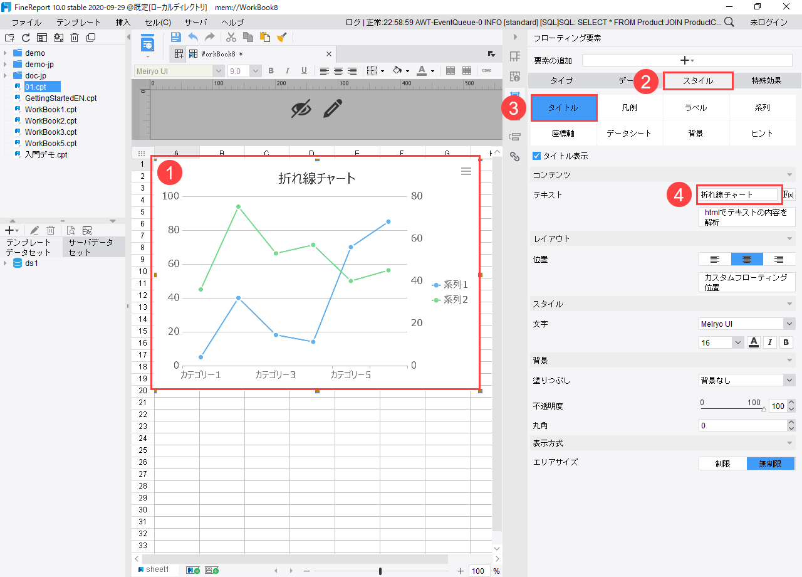
Task: Expand the ds1 dataset node
Action: point(5,263)
